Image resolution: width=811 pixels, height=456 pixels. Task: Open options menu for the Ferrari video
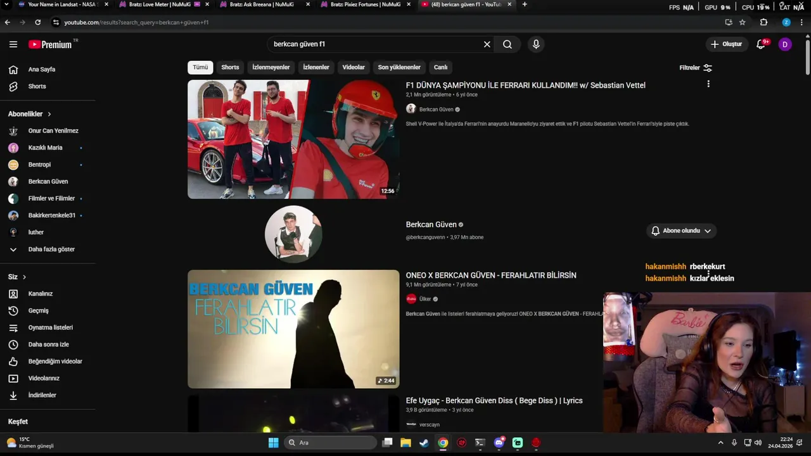point(708,84)
